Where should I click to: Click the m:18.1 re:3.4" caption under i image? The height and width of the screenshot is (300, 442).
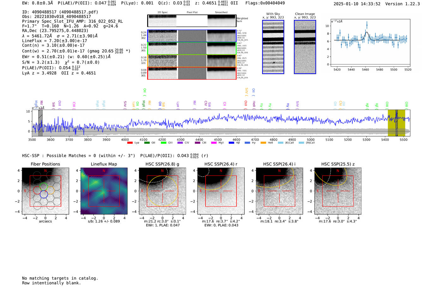click(279, 221)
